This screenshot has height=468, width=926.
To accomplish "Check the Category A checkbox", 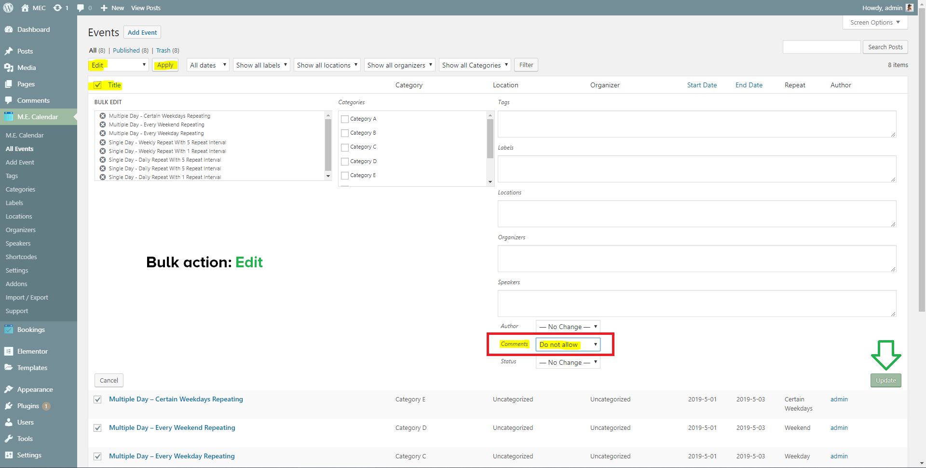I will pos(345,119).
